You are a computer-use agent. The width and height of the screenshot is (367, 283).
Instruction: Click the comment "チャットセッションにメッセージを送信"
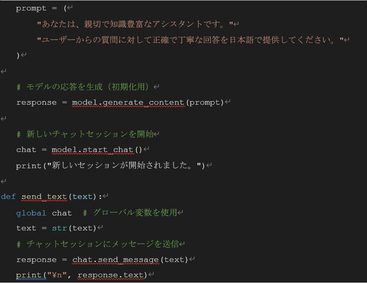[102, 244]
